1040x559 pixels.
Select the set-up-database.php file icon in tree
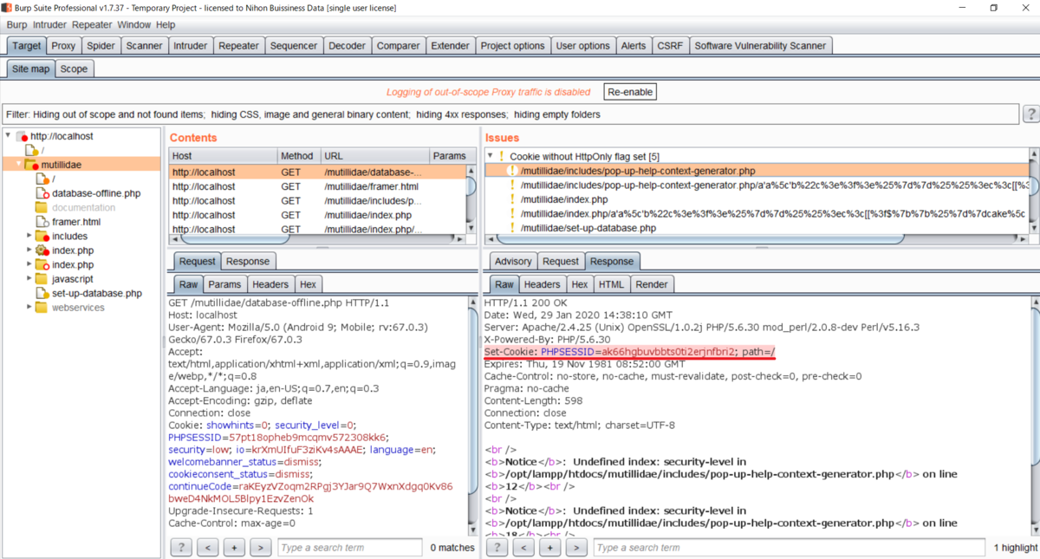click(42, 293)
